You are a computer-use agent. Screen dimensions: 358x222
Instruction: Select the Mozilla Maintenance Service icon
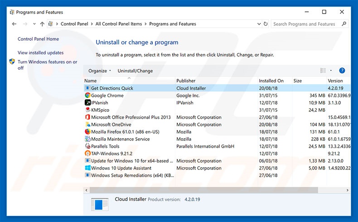click(x=87, y=139)
